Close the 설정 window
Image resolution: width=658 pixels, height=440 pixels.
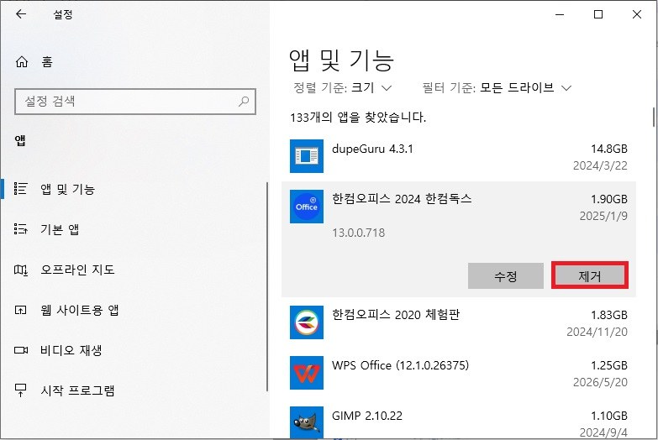click(x=637, y=14)
